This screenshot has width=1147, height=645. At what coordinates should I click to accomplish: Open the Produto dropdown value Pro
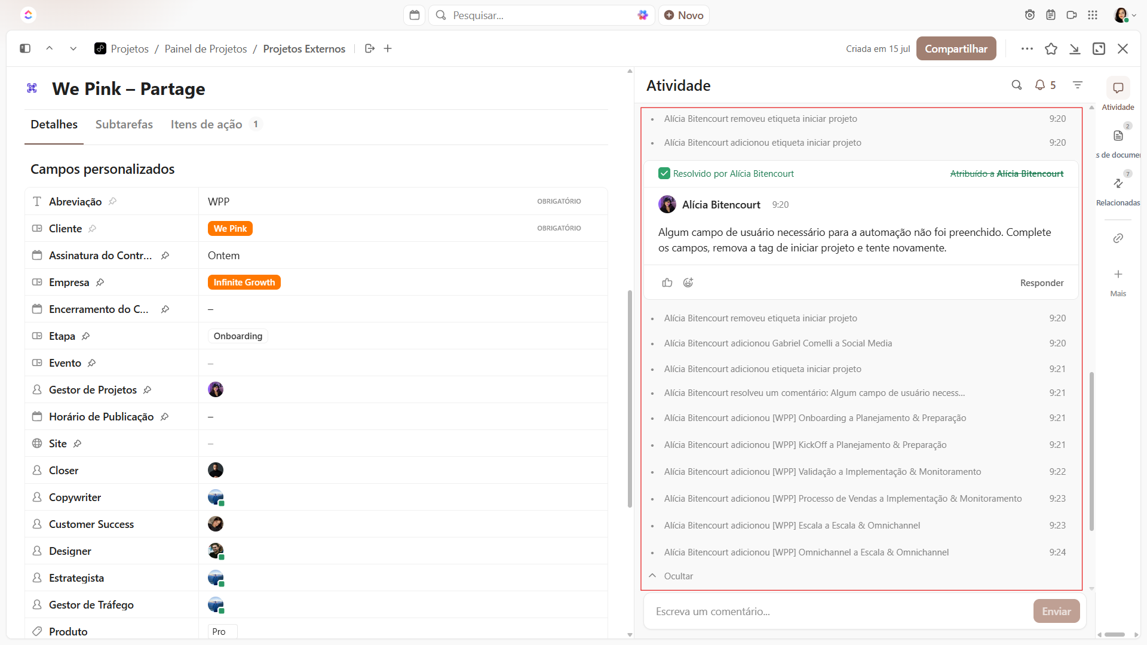(x=222, y=631)
